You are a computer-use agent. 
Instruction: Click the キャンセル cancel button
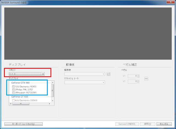tap(164, 124)
